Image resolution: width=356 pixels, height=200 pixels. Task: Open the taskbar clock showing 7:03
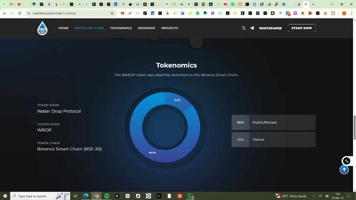pyautogui.click(x=338, y=196)
